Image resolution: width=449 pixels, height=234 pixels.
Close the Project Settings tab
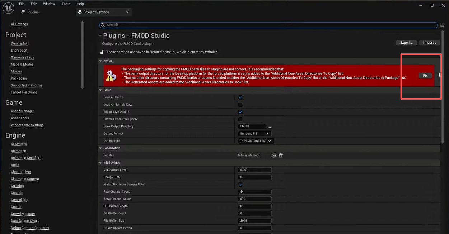(x=127, y=12)
